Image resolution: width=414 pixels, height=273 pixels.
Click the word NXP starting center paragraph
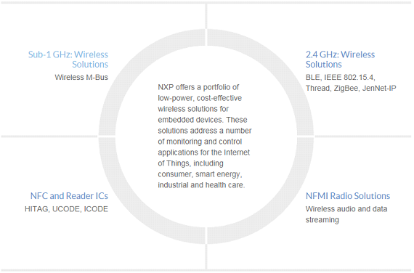click(x=166, y=87)
